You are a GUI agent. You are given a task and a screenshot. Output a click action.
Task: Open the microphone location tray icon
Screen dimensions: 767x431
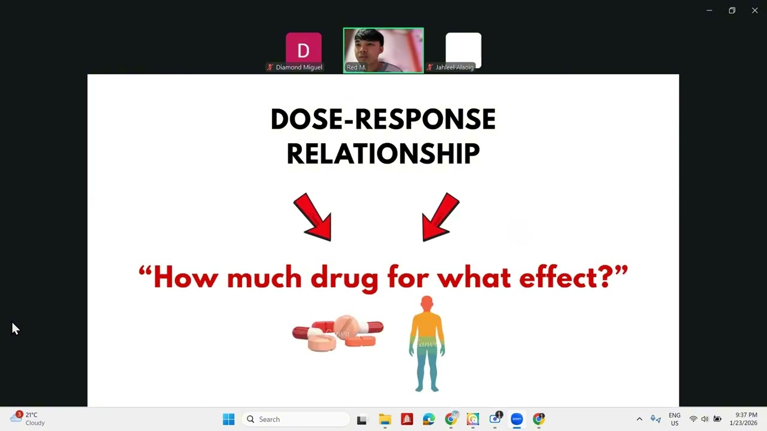(x=656, y=419)
